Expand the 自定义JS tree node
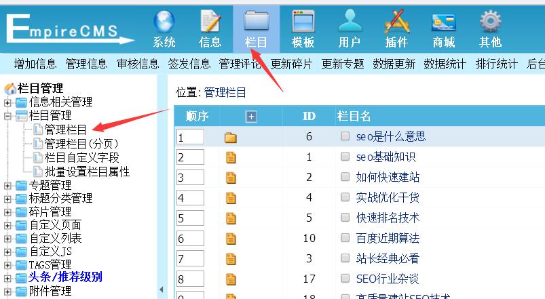Screen dimensions: 545x299 pos(7,252)
